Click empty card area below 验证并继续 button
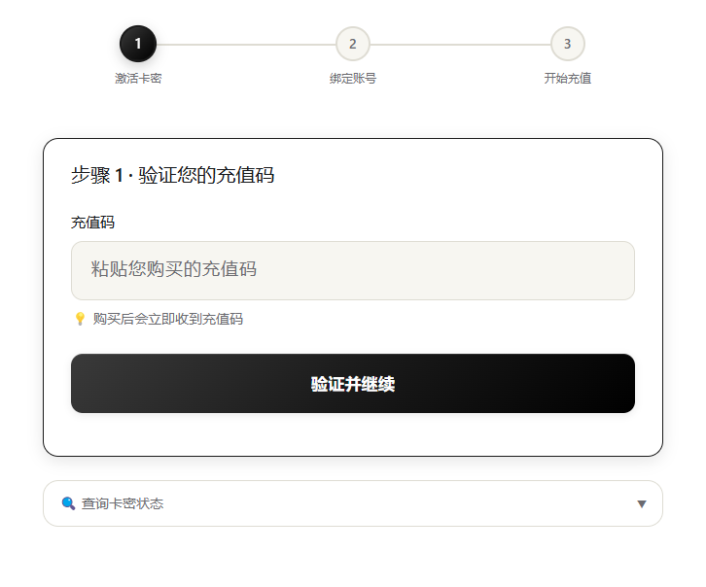 pos(353,434)
